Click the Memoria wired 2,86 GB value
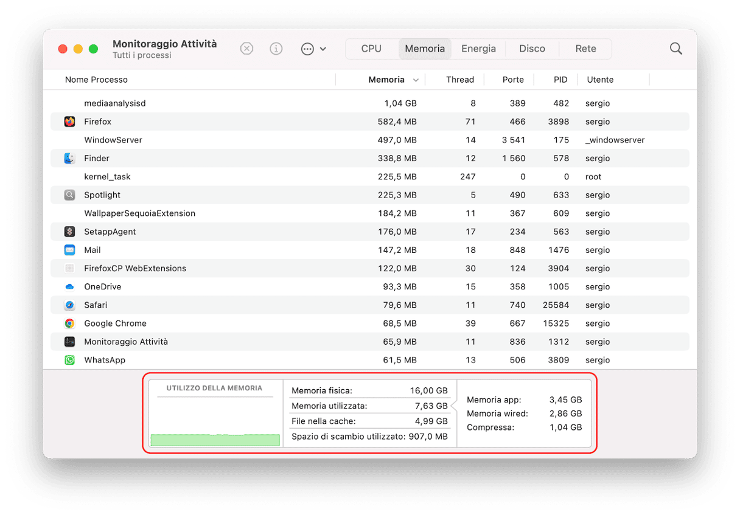This screenshot has width=740, height=515. point(565,413)
